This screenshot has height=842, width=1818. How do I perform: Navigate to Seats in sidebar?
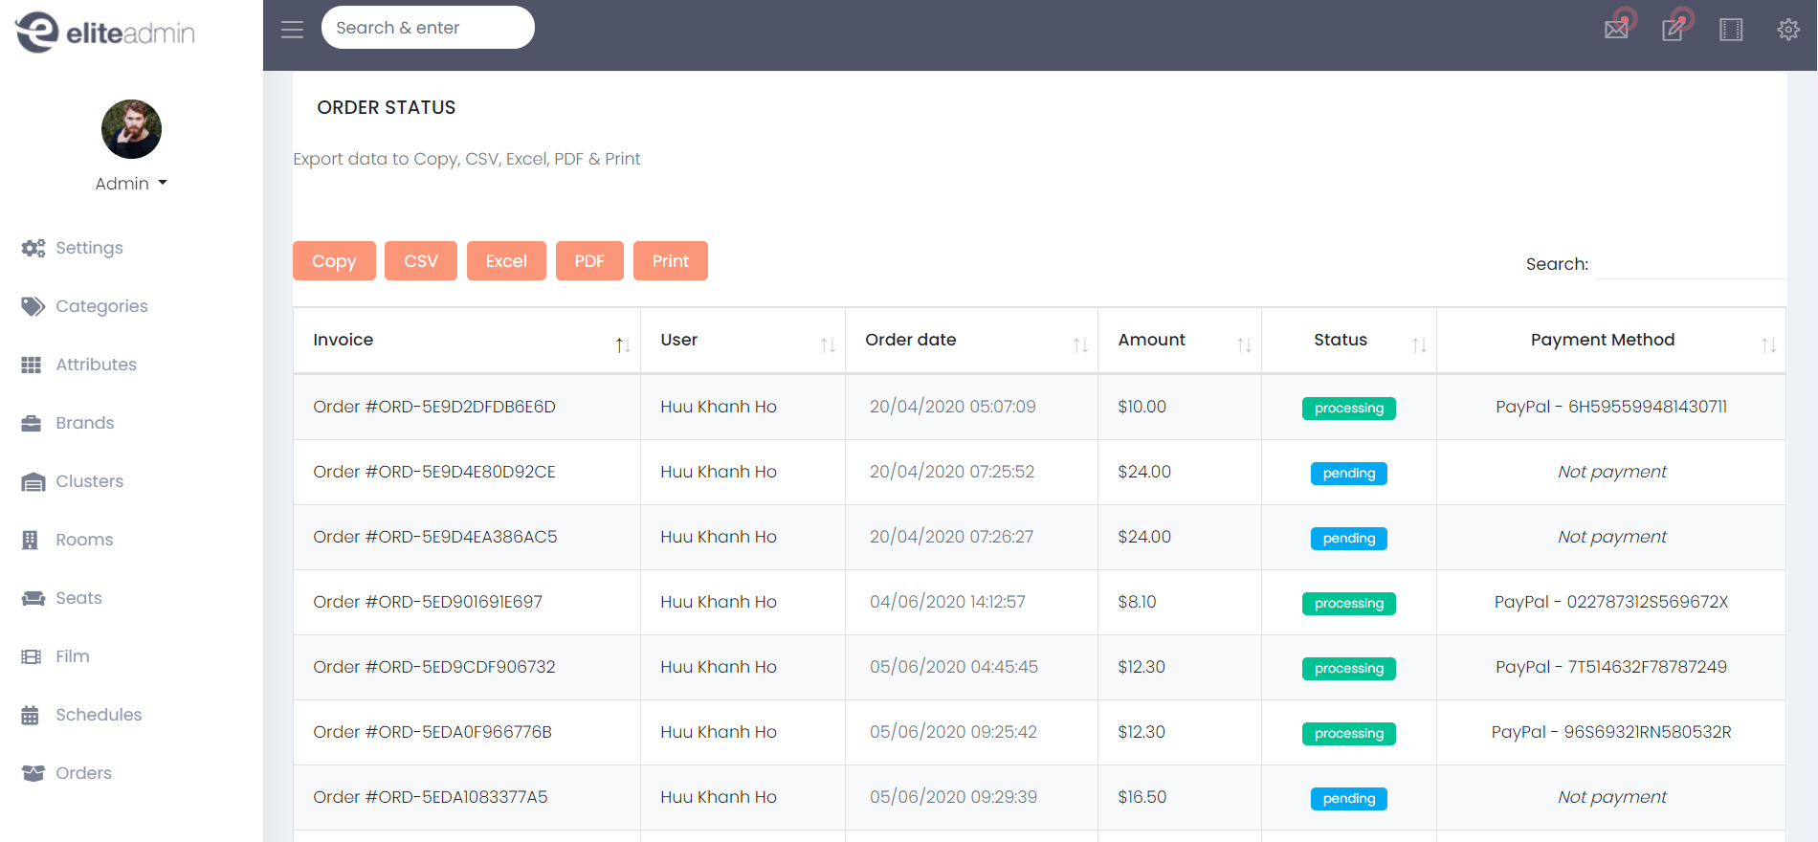(x=78, y=598)
